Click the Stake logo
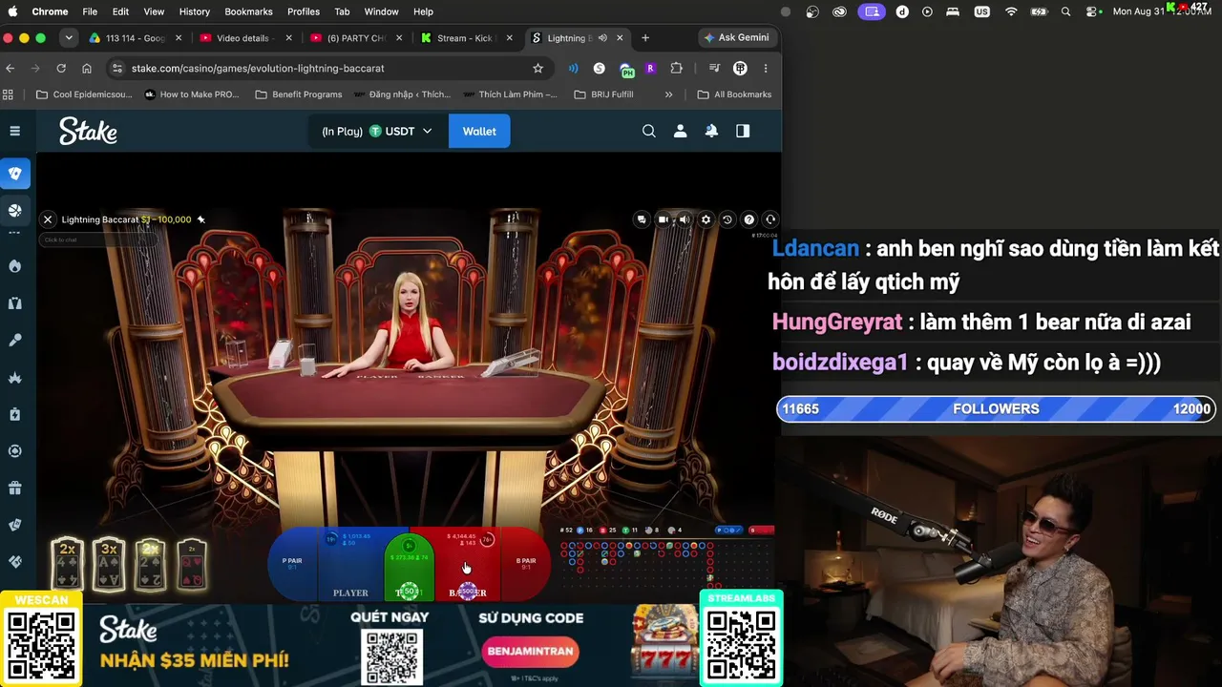This screenshot has width=1222, height=687. click(x=88, y=131)
